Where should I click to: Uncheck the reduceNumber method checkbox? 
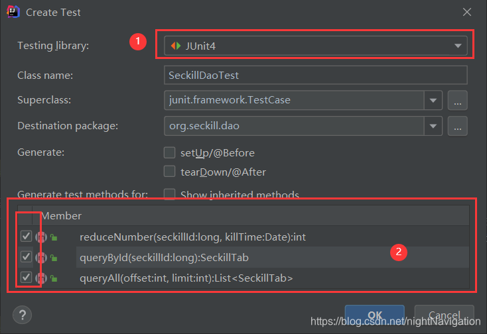[x=26, y=237]
